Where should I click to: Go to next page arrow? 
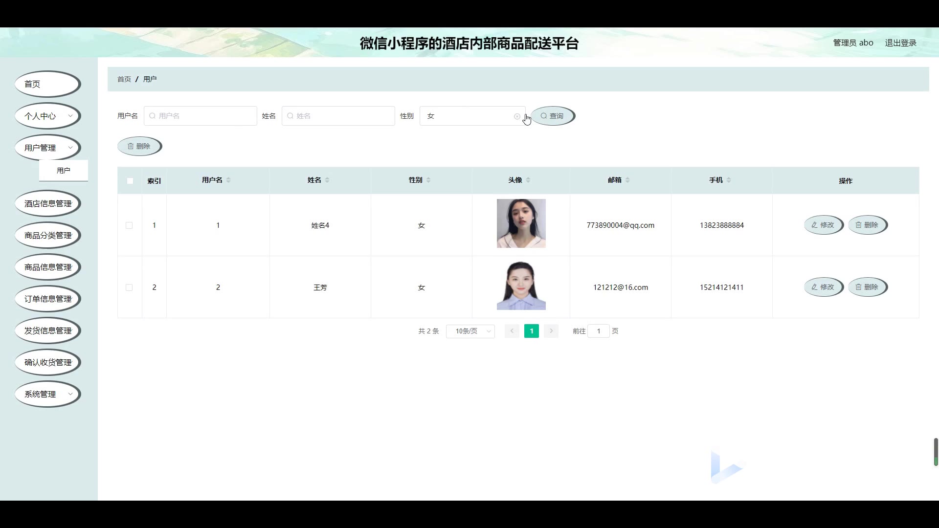(551, 331)
